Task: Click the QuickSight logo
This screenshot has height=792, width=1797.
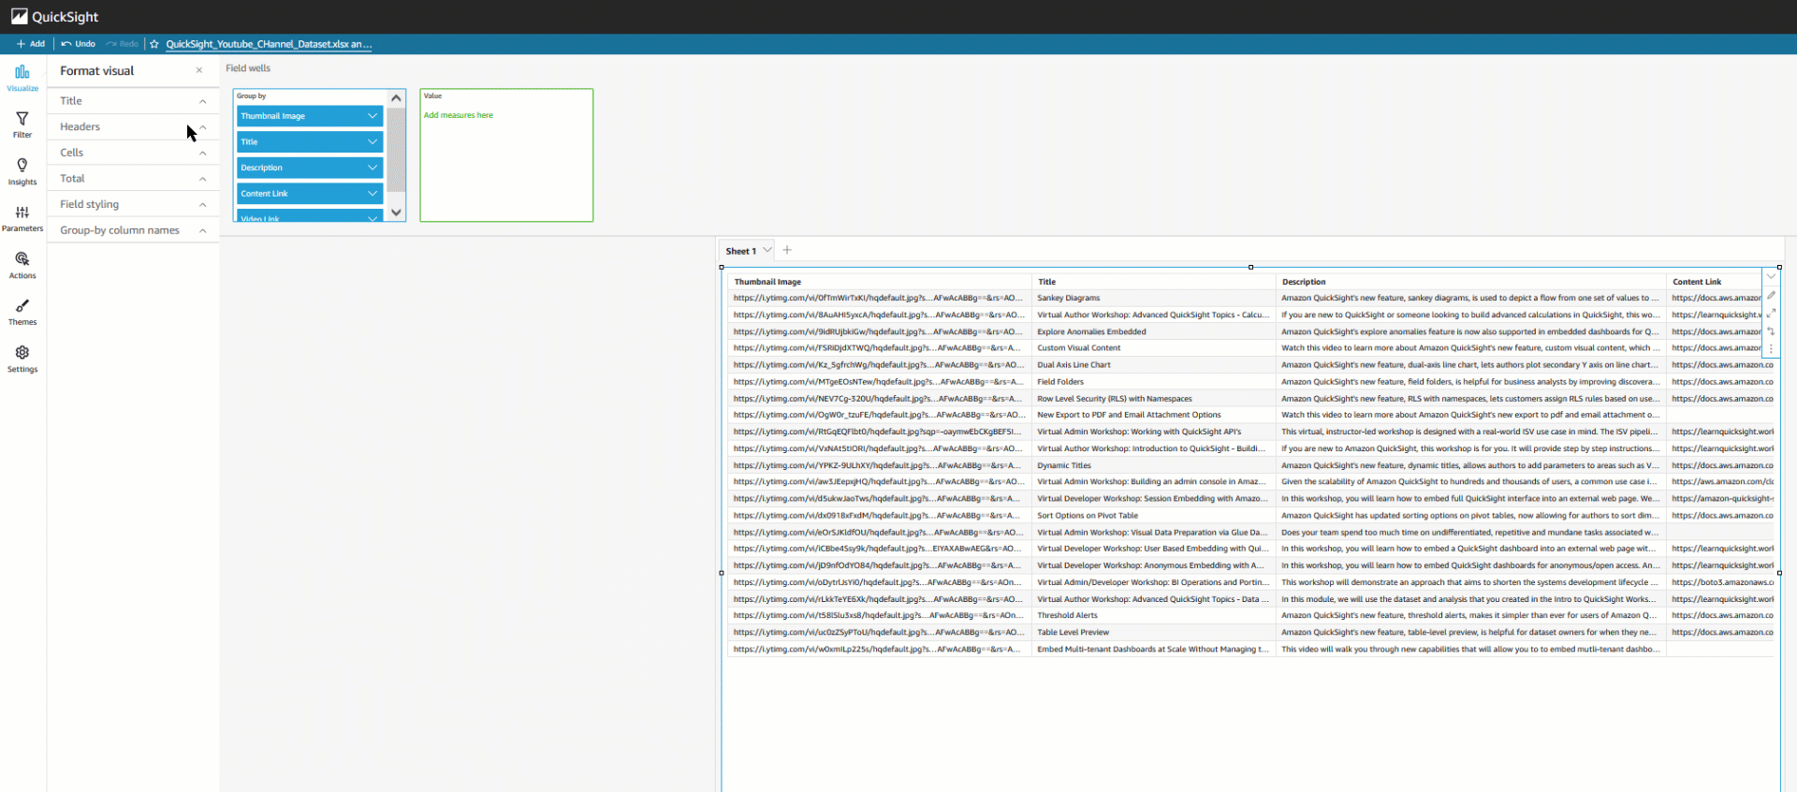Action: click(x=54, y=16)
